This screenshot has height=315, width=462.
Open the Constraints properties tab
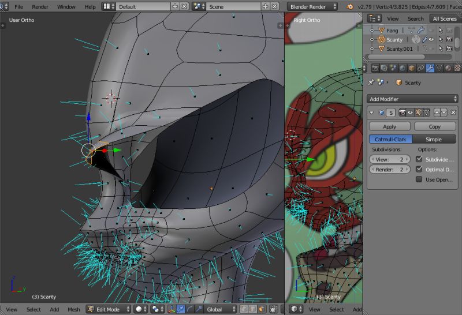pos(421,68)
